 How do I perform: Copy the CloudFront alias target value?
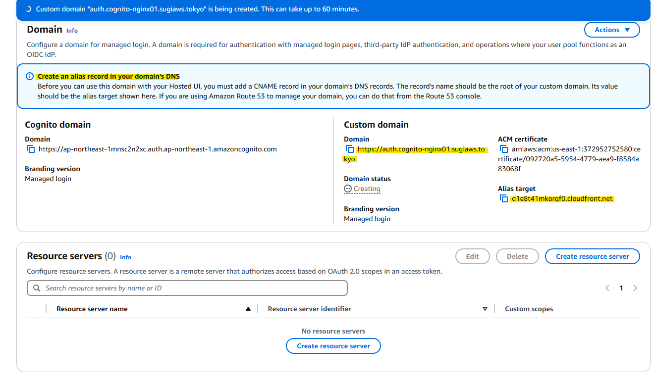(504, 198)
